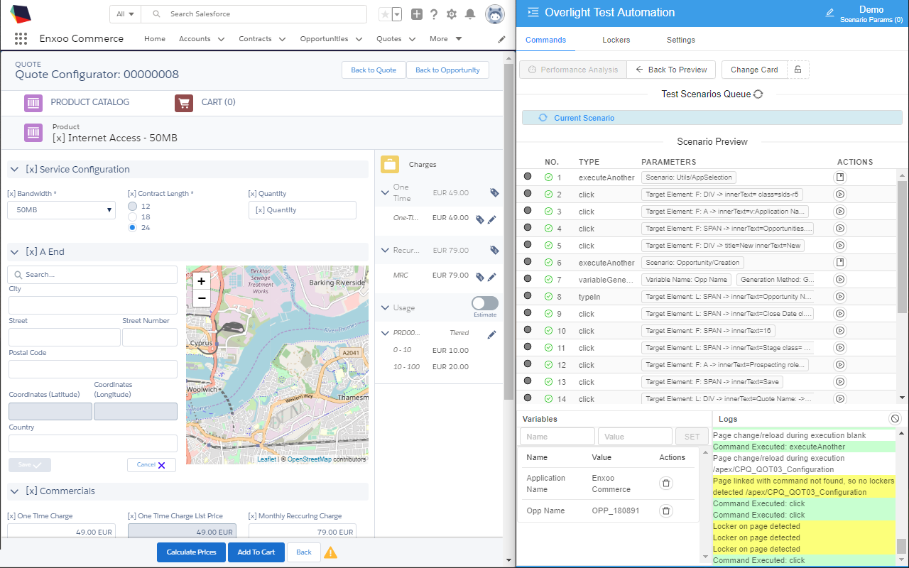Open the Salesforce app launcher grid

[x=21, y=38]
